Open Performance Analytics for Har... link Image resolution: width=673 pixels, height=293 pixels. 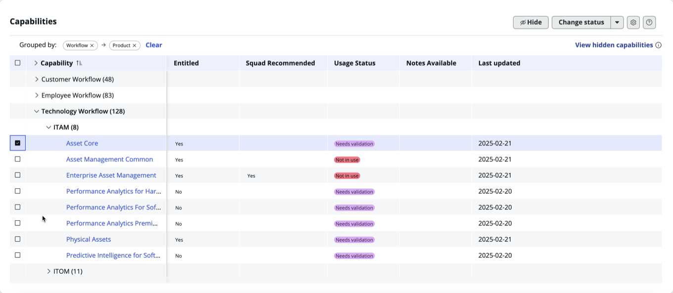pyautogui.click(x=113, y=191)
